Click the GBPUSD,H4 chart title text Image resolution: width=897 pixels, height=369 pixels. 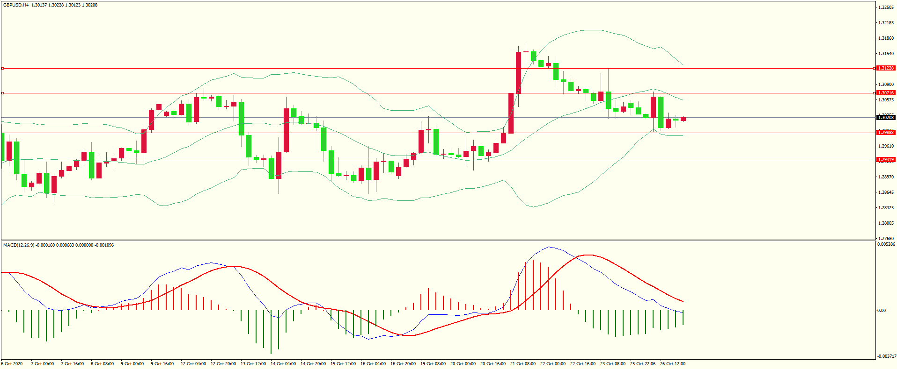[16, 5]
